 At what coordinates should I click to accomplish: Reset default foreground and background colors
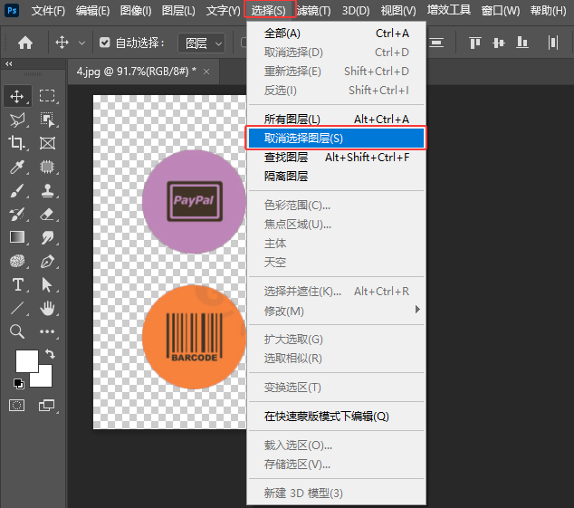tap(19, 383)
